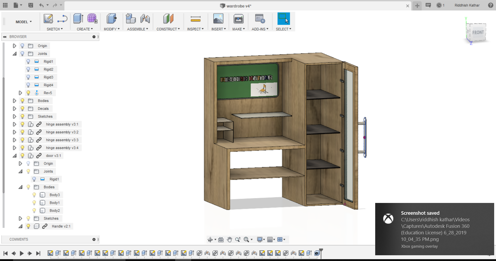Click the browser panel vertical scrollbar
This screenshot has height=261, width=496.
3,135
